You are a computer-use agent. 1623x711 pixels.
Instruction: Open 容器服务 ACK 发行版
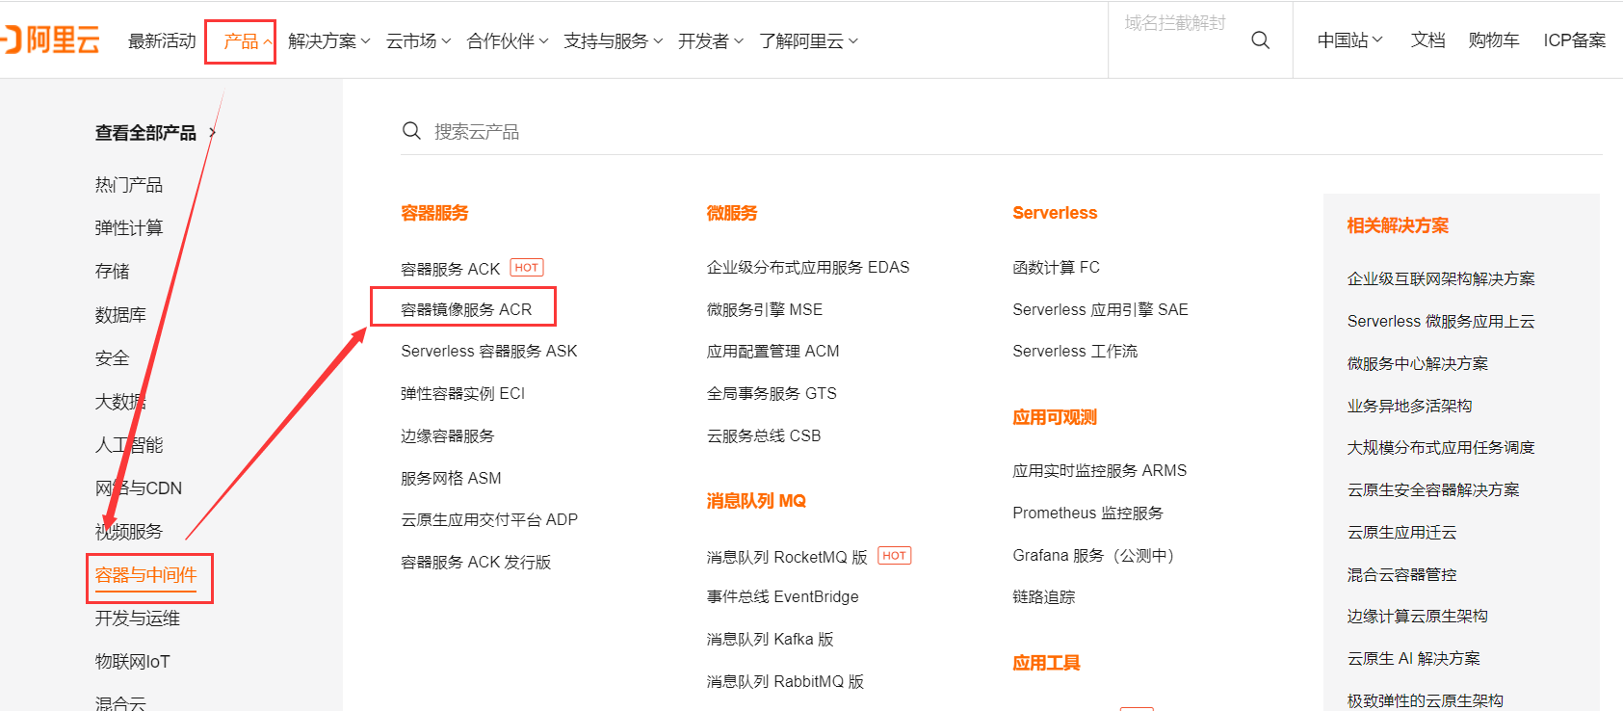[x=476, y=563]
